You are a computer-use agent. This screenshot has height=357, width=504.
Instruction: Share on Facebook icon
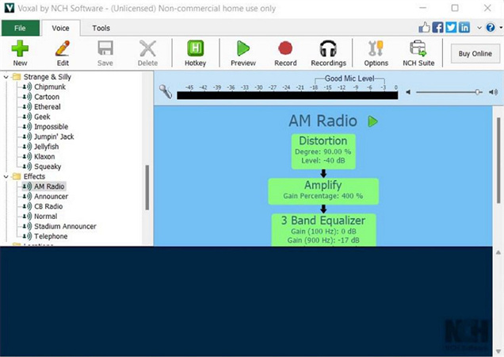coord(437,27)
